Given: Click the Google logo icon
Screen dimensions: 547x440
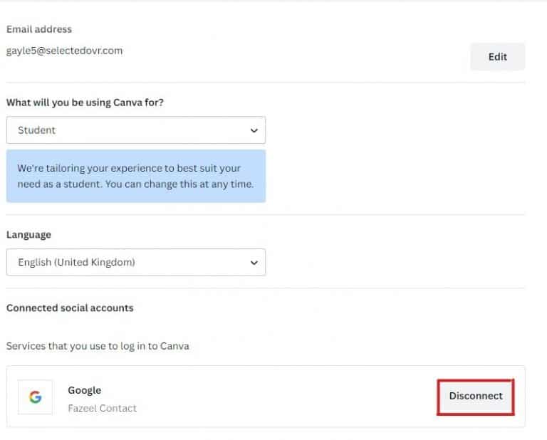Looking at the screenshot, I should pyautogui.click(x=35, y=397).
